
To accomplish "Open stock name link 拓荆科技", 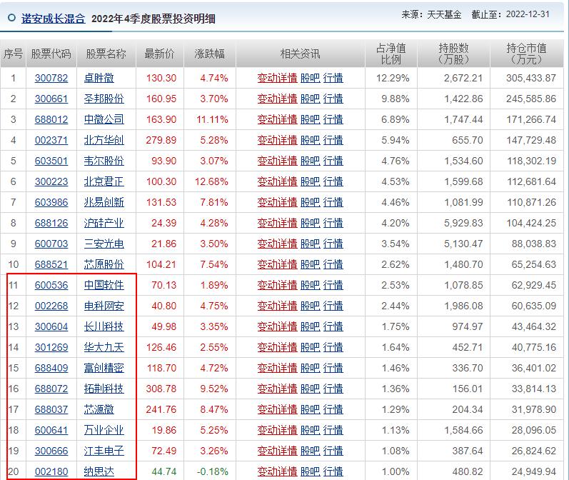I will pos(104,389).
